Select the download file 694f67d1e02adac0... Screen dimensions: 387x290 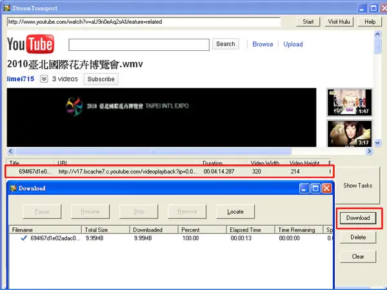[x=55, y=238]
